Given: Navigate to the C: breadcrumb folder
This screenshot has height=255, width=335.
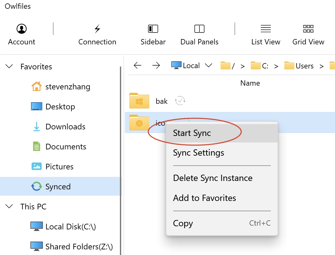Looking at the screenshot, I should (x=259, y=66).
